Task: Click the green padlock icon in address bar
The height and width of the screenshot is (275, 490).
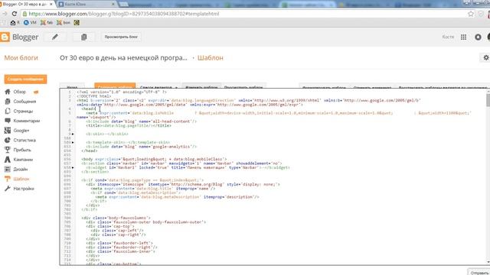Action: tap(24, 14)
